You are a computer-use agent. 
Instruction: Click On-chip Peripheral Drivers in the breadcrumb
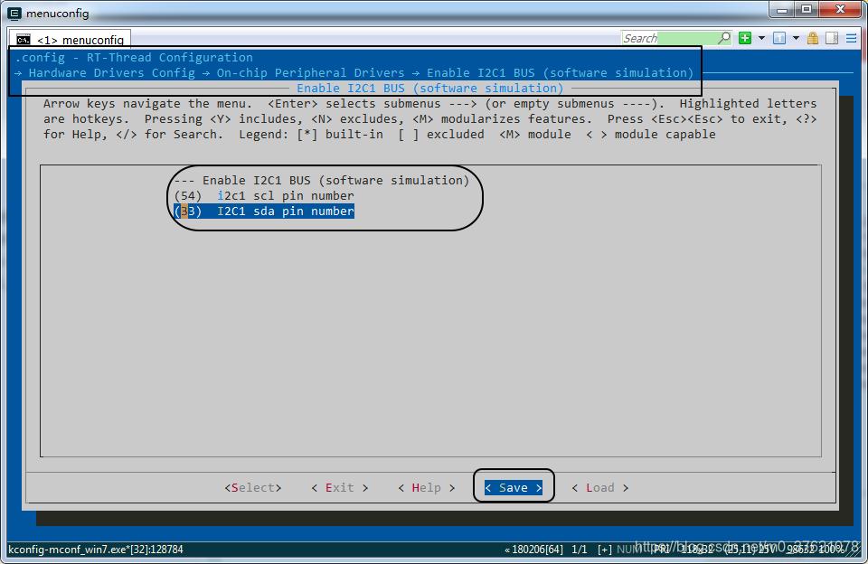click(x=310, y=73)
